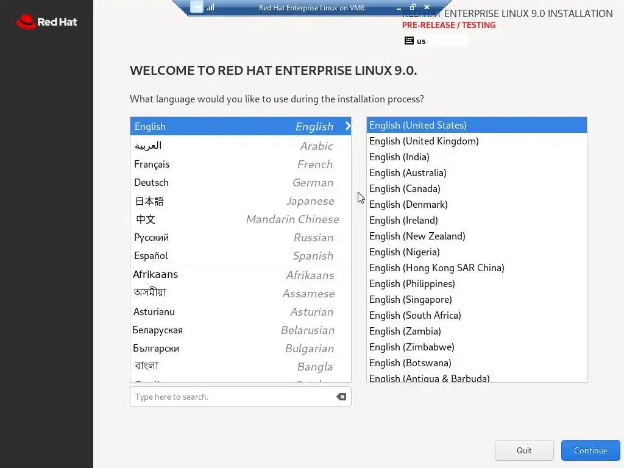Image resolution: width=624 pixels, height=468 pixels.
Task: Select English (Ireland) locale
Action: pos(477,220)
